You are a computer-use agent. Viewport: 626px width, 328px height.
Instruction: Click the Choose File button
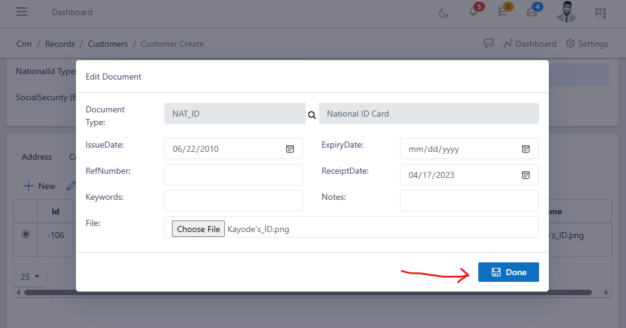pyautogui.click(x=199, y=229)
